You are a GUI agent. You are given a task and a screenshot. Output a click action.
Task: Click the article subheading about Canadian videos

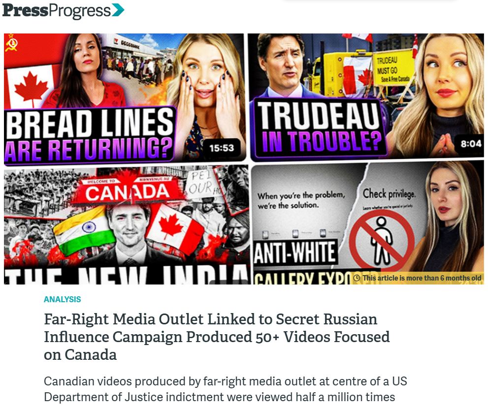[226, 389]
